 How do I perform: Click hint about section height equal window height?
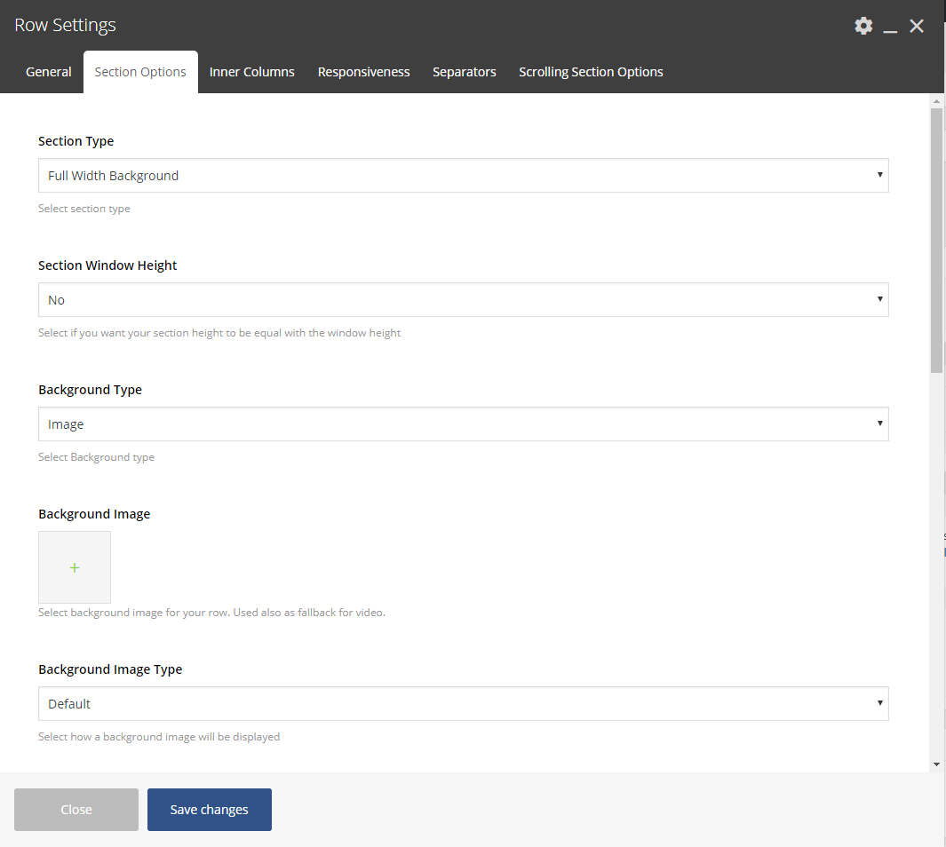[219, 333]
